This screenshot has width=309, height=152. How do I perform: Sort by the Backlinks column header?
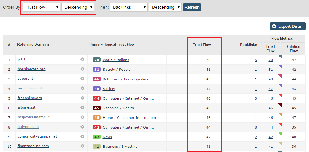tap(248, 45)
